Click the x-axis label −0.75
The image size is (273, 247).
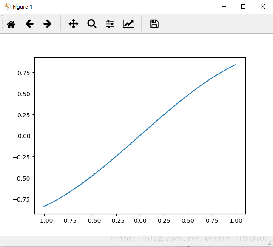coord(68,221)
